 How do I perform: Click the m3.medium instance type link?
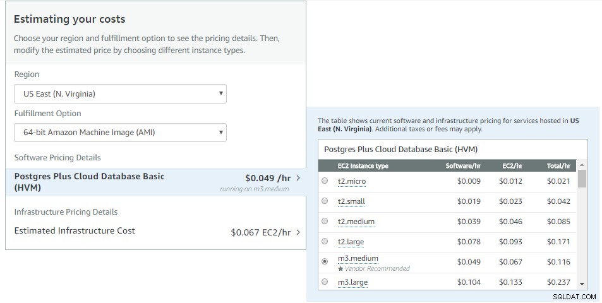pyautogui.click(x=358, y=259)
